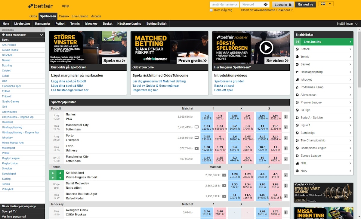
Task: Click The Championship ball icon
Action: 297,140
